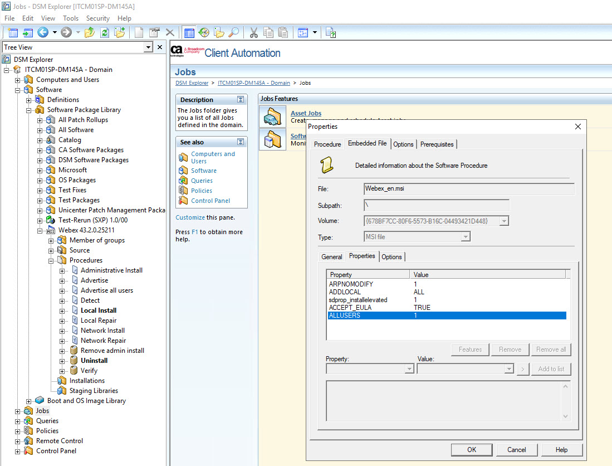612x466 pixels.
Task: Open the File menu
Action: click(9, 18)
